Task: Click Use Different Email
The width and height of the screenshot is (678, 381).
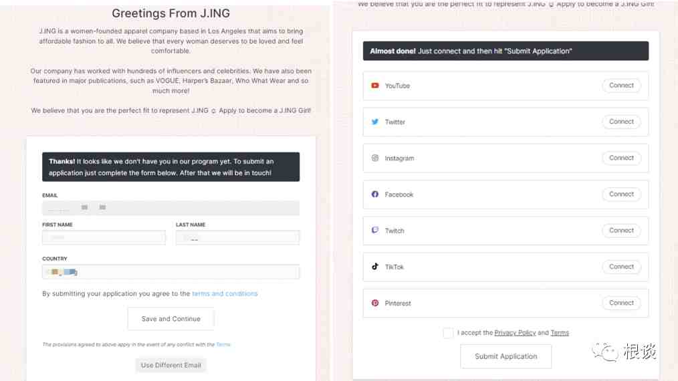Action: [x=171, y=366]
